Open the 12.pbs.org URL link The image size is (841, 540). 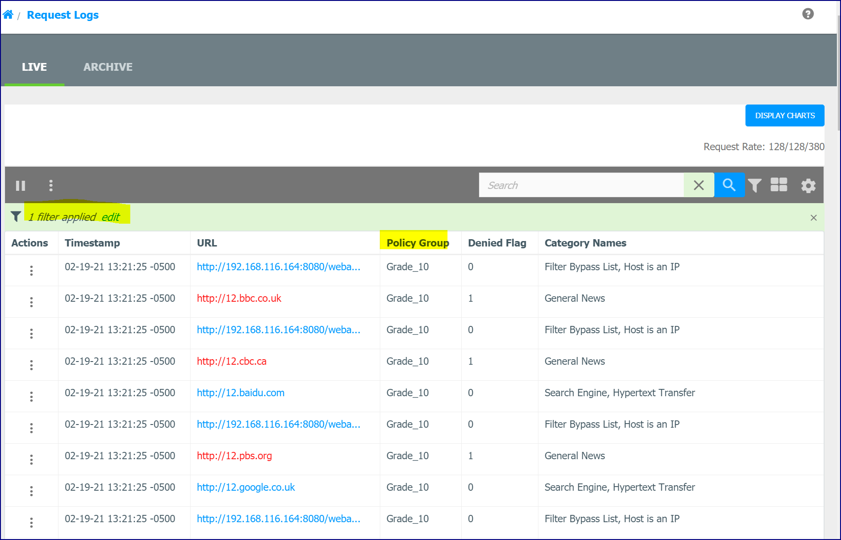point(234,456)
